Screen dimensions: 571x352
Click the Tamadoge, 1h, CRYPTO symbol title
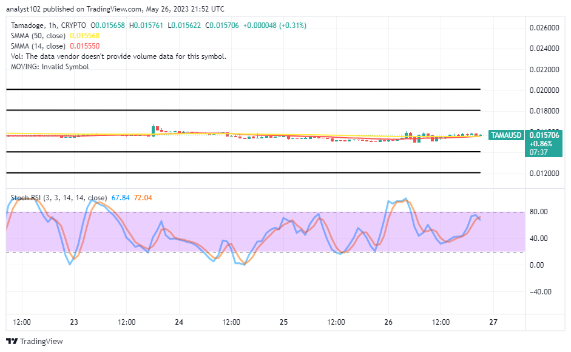tap(49, 25)
